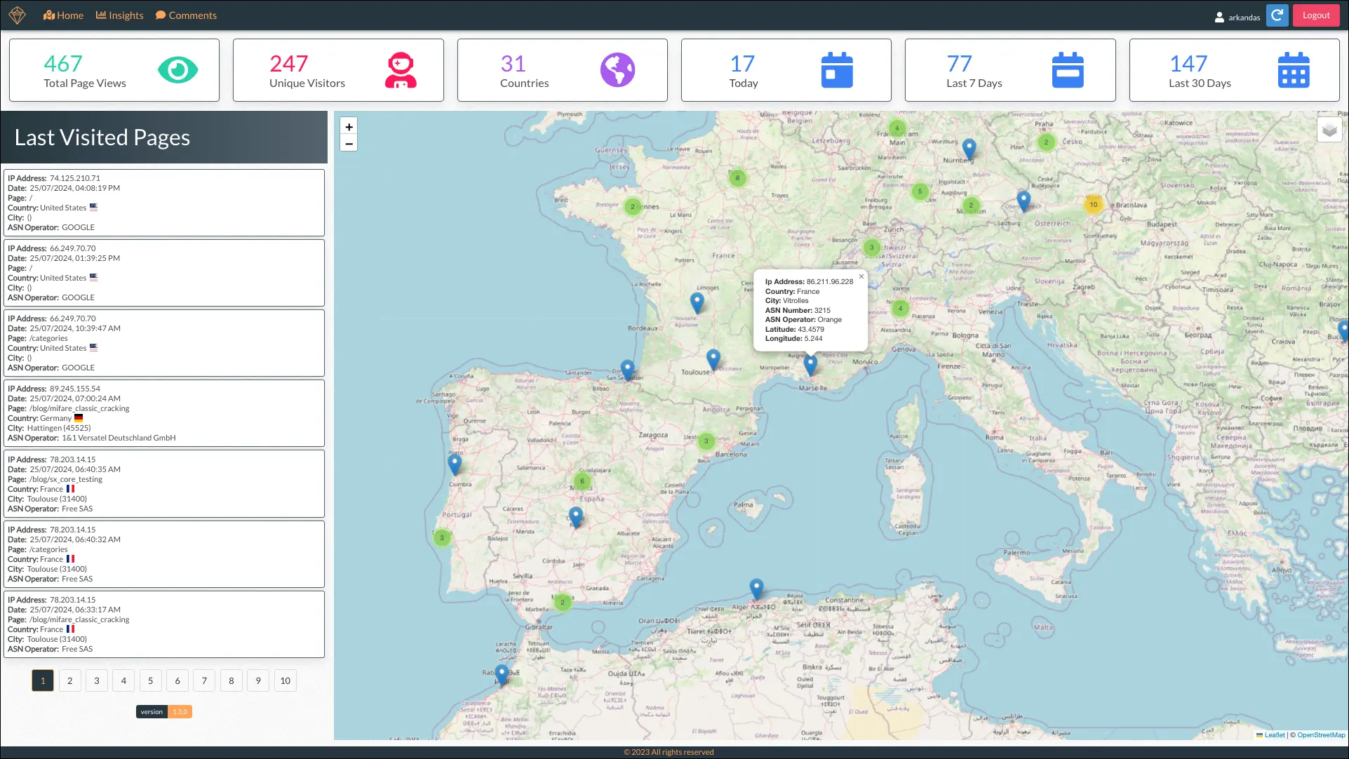Click the astronaut icon on Unique Visitors
This screenshot has height=759, width=1349.
tap(401, 70)
